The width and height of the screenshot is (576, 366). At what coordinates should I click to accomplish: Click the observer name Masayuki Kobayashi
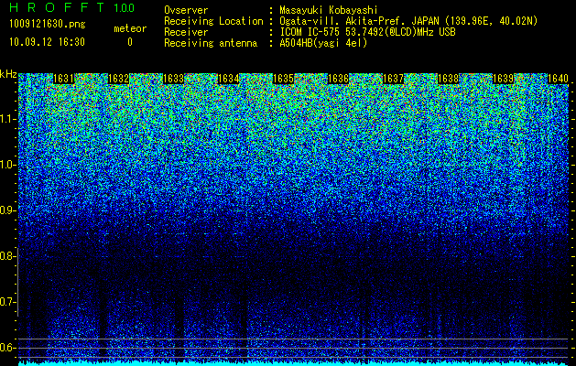pyautogui.click(x=329, y=10)
